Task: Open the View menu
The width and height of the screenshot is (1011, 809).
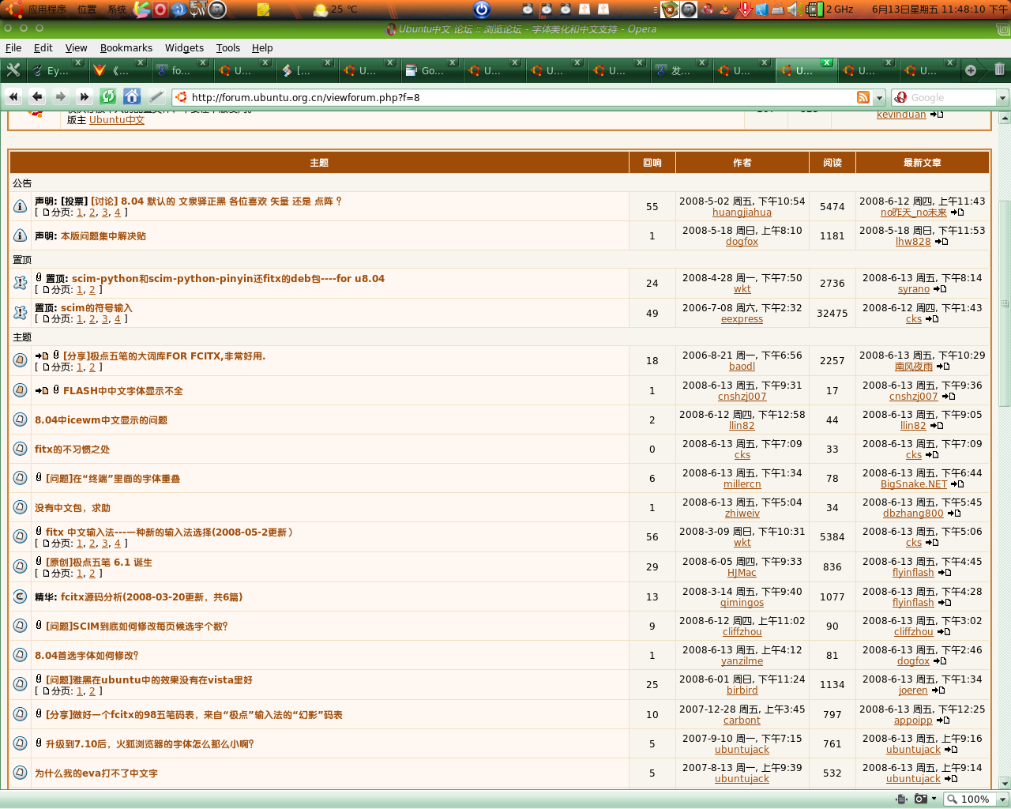Action: pyautogui.click(x=77, y=47)
